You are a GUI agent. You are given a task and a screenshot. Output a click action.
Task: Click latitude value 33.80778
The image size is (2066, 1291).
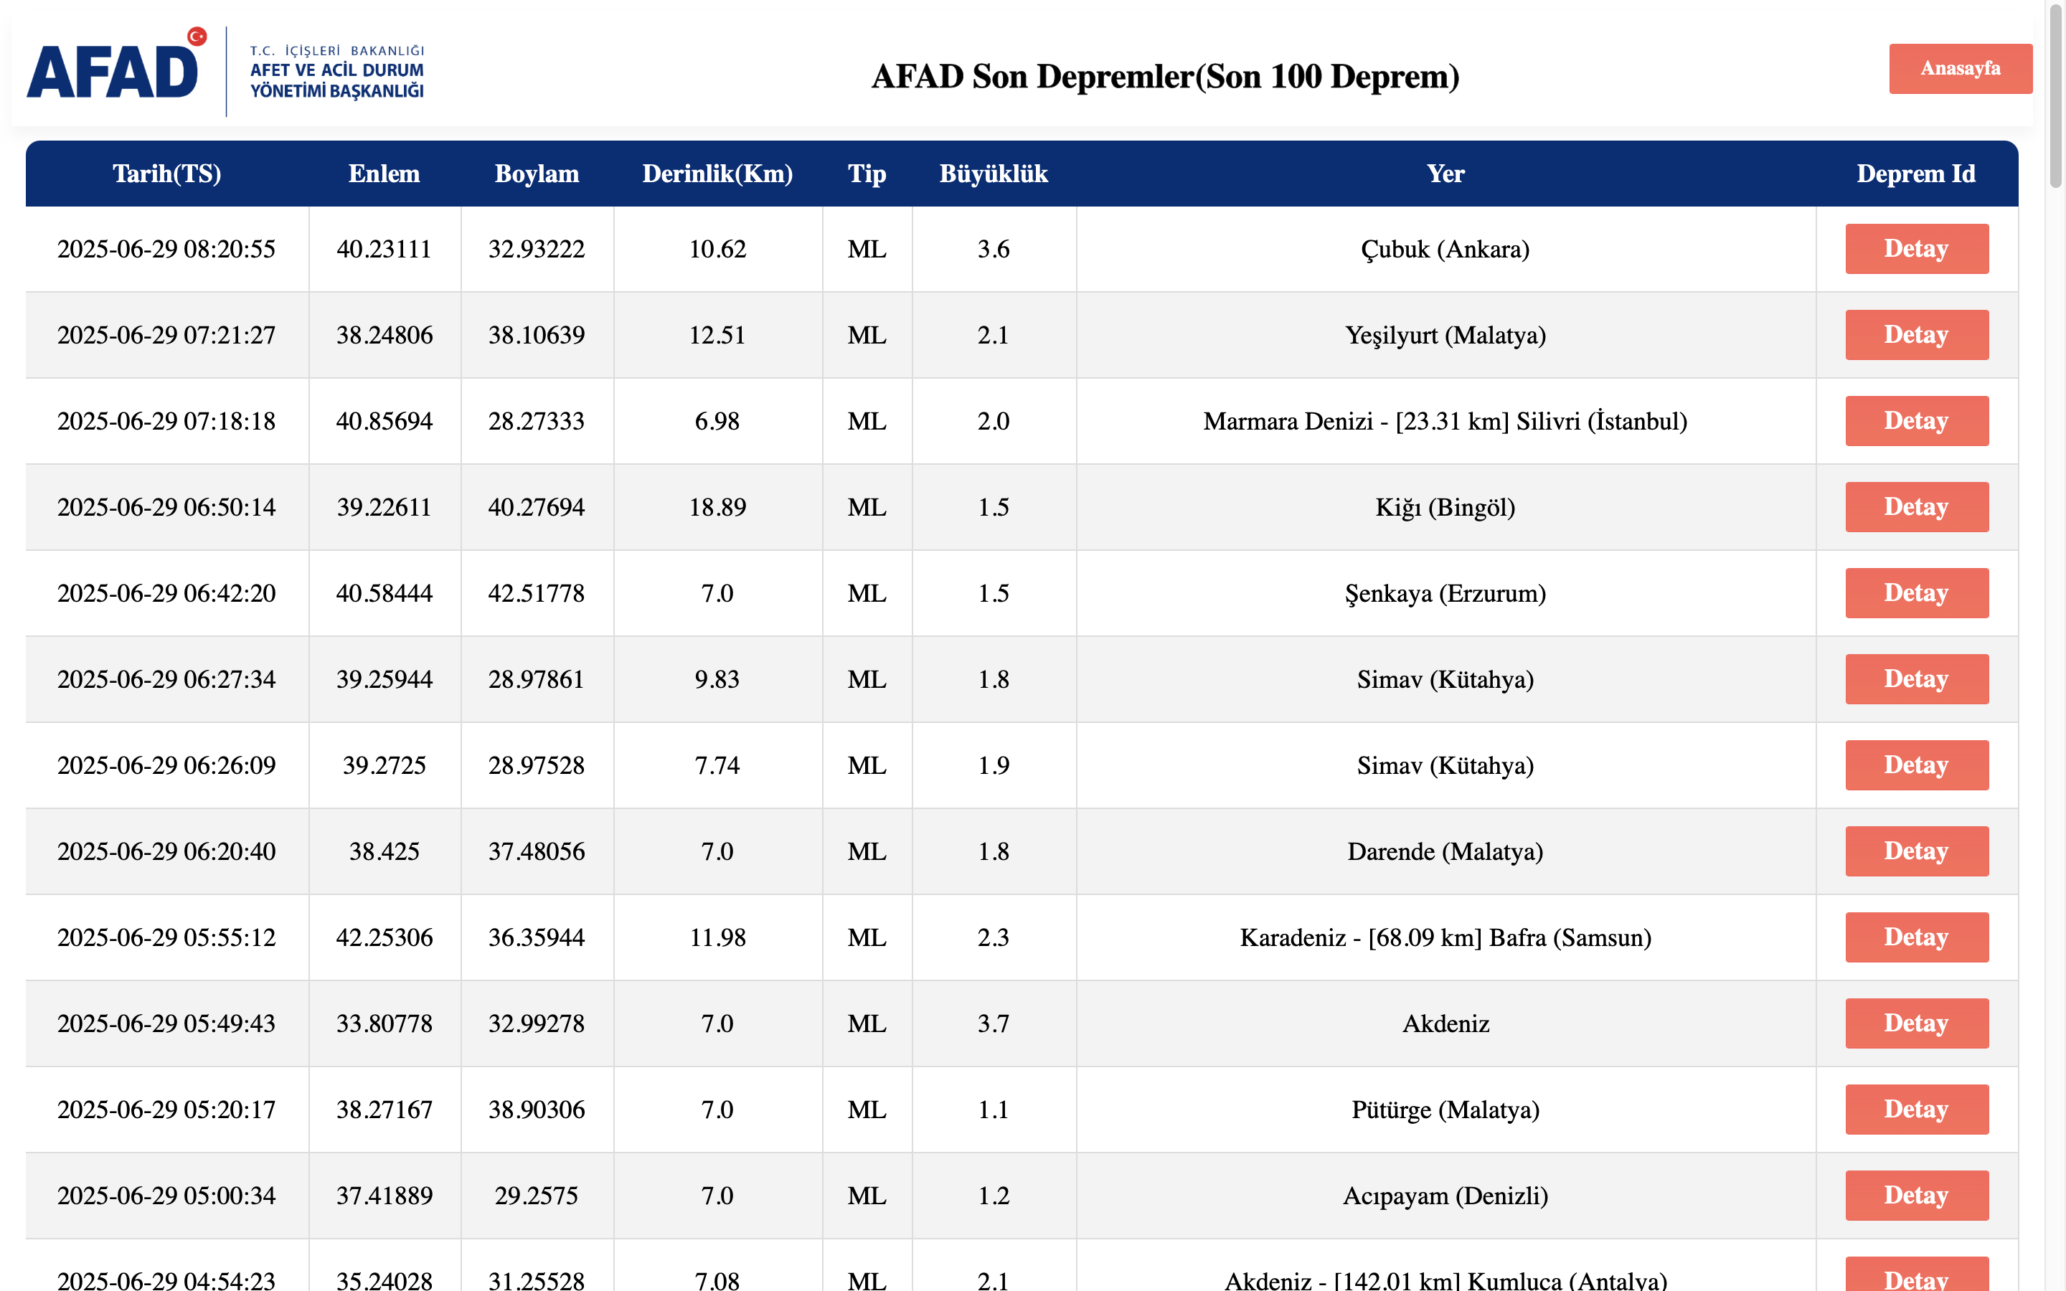click(385, 1023)
